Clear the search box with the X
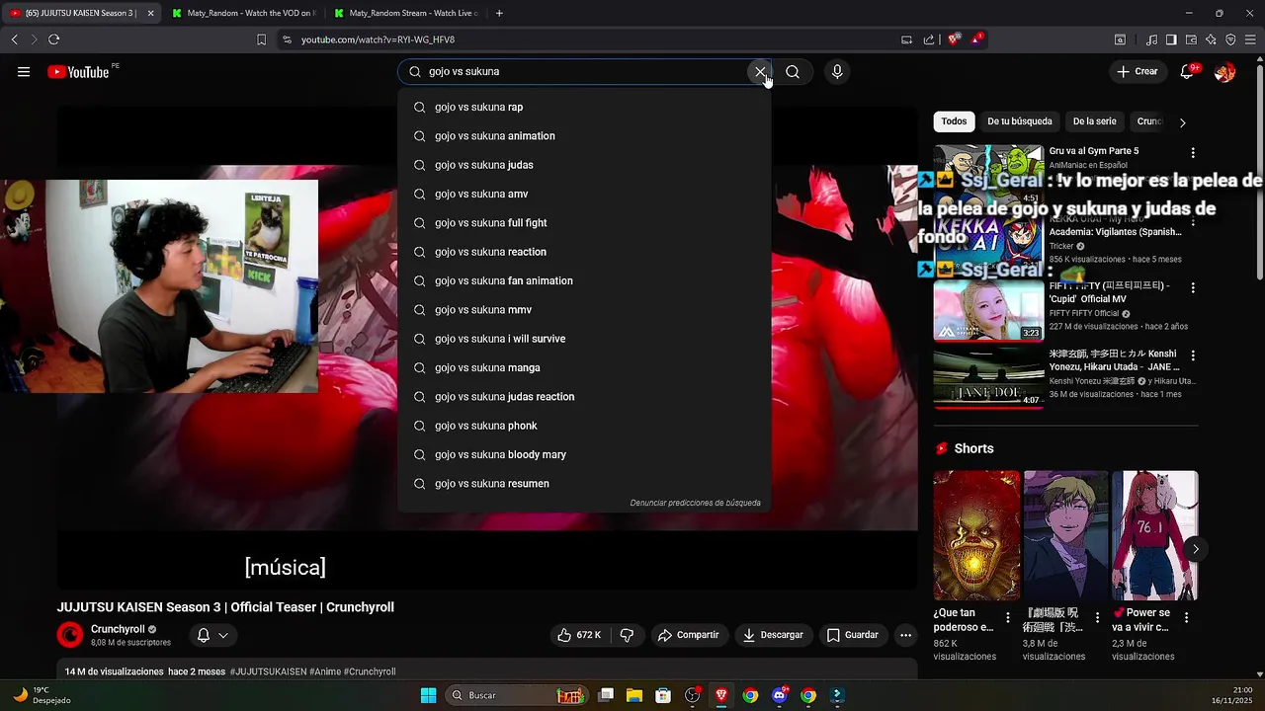 tap(760, 71)
